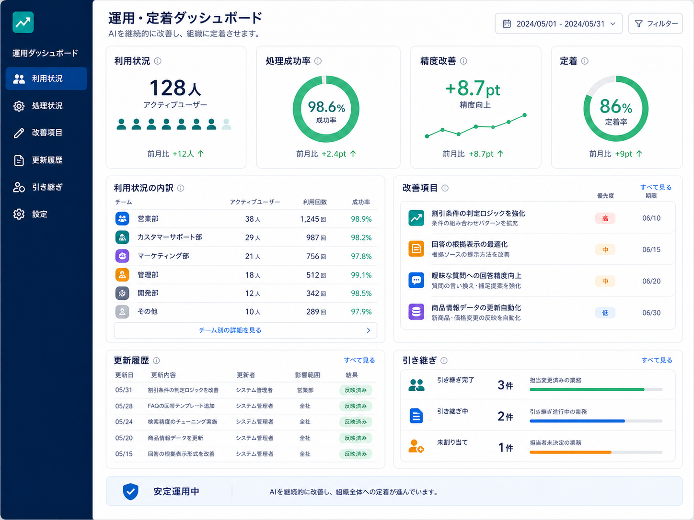
Task: Open the date range 2024/05/01 - 2024/05/31 dropdown
Action: click(x=559, y=23)
